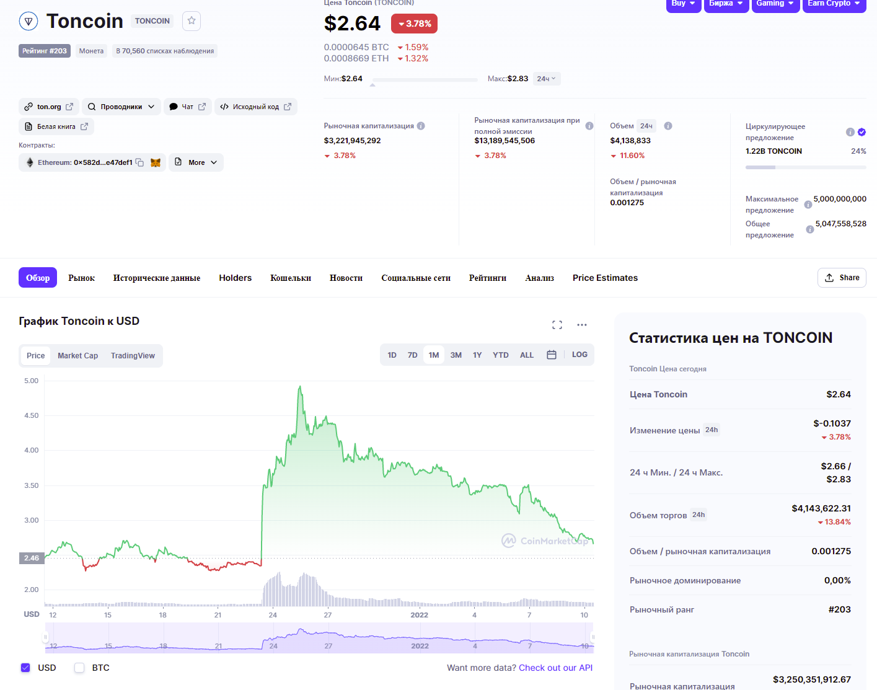
Task: Change the Объем 24ч period selector
Action: pyautogui.click(x=646, y=126)
